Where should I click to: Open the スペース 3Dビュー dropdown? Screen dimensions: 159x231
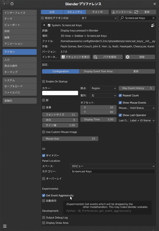113,166
